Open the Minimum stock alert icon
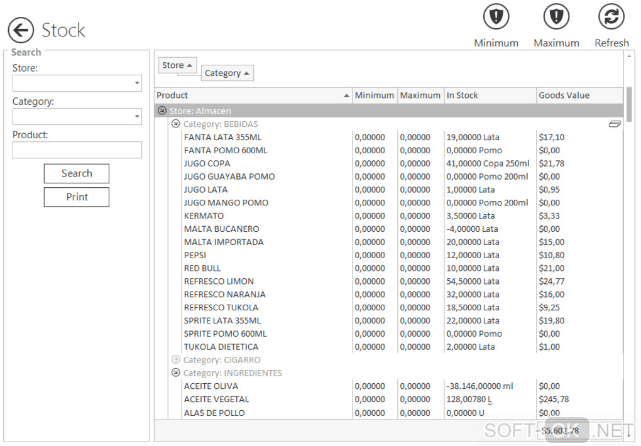 point(496,17)
